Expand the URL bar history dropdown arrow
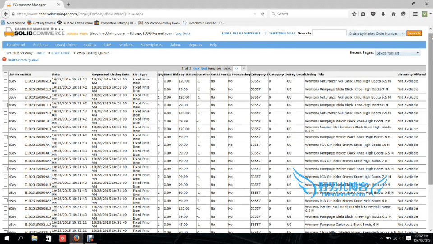This screenshot has height=244, width=433. [x=255, y=14]
